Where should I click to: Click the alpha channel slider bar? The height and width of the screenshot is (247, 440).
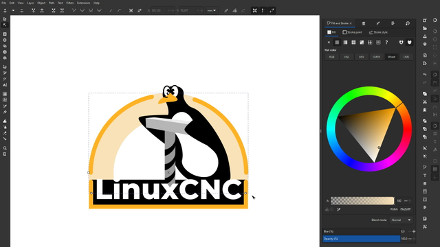pyautogui.click(x=362, y=200)
